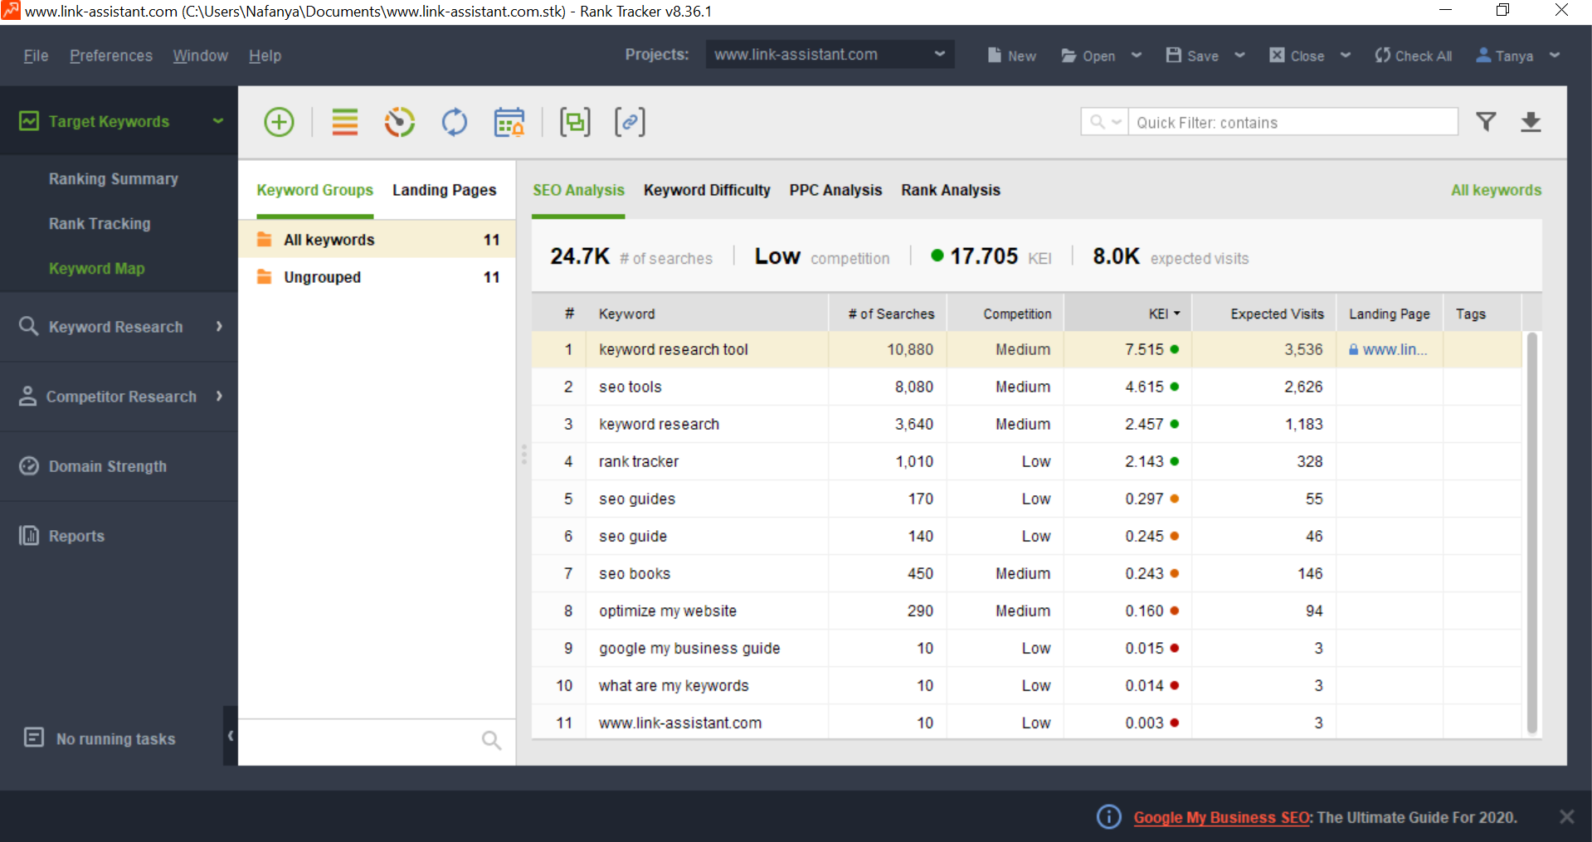Click the move to keyword group icon
The height and width of the screenshot is (842, 1592).
click(x=575, y=122)
